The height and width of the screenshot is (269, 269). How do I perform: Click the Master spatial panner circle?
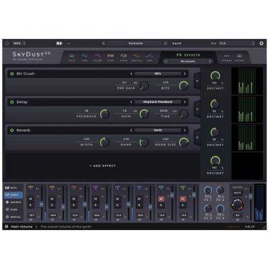pyautogui.click(x=237, y=204)
